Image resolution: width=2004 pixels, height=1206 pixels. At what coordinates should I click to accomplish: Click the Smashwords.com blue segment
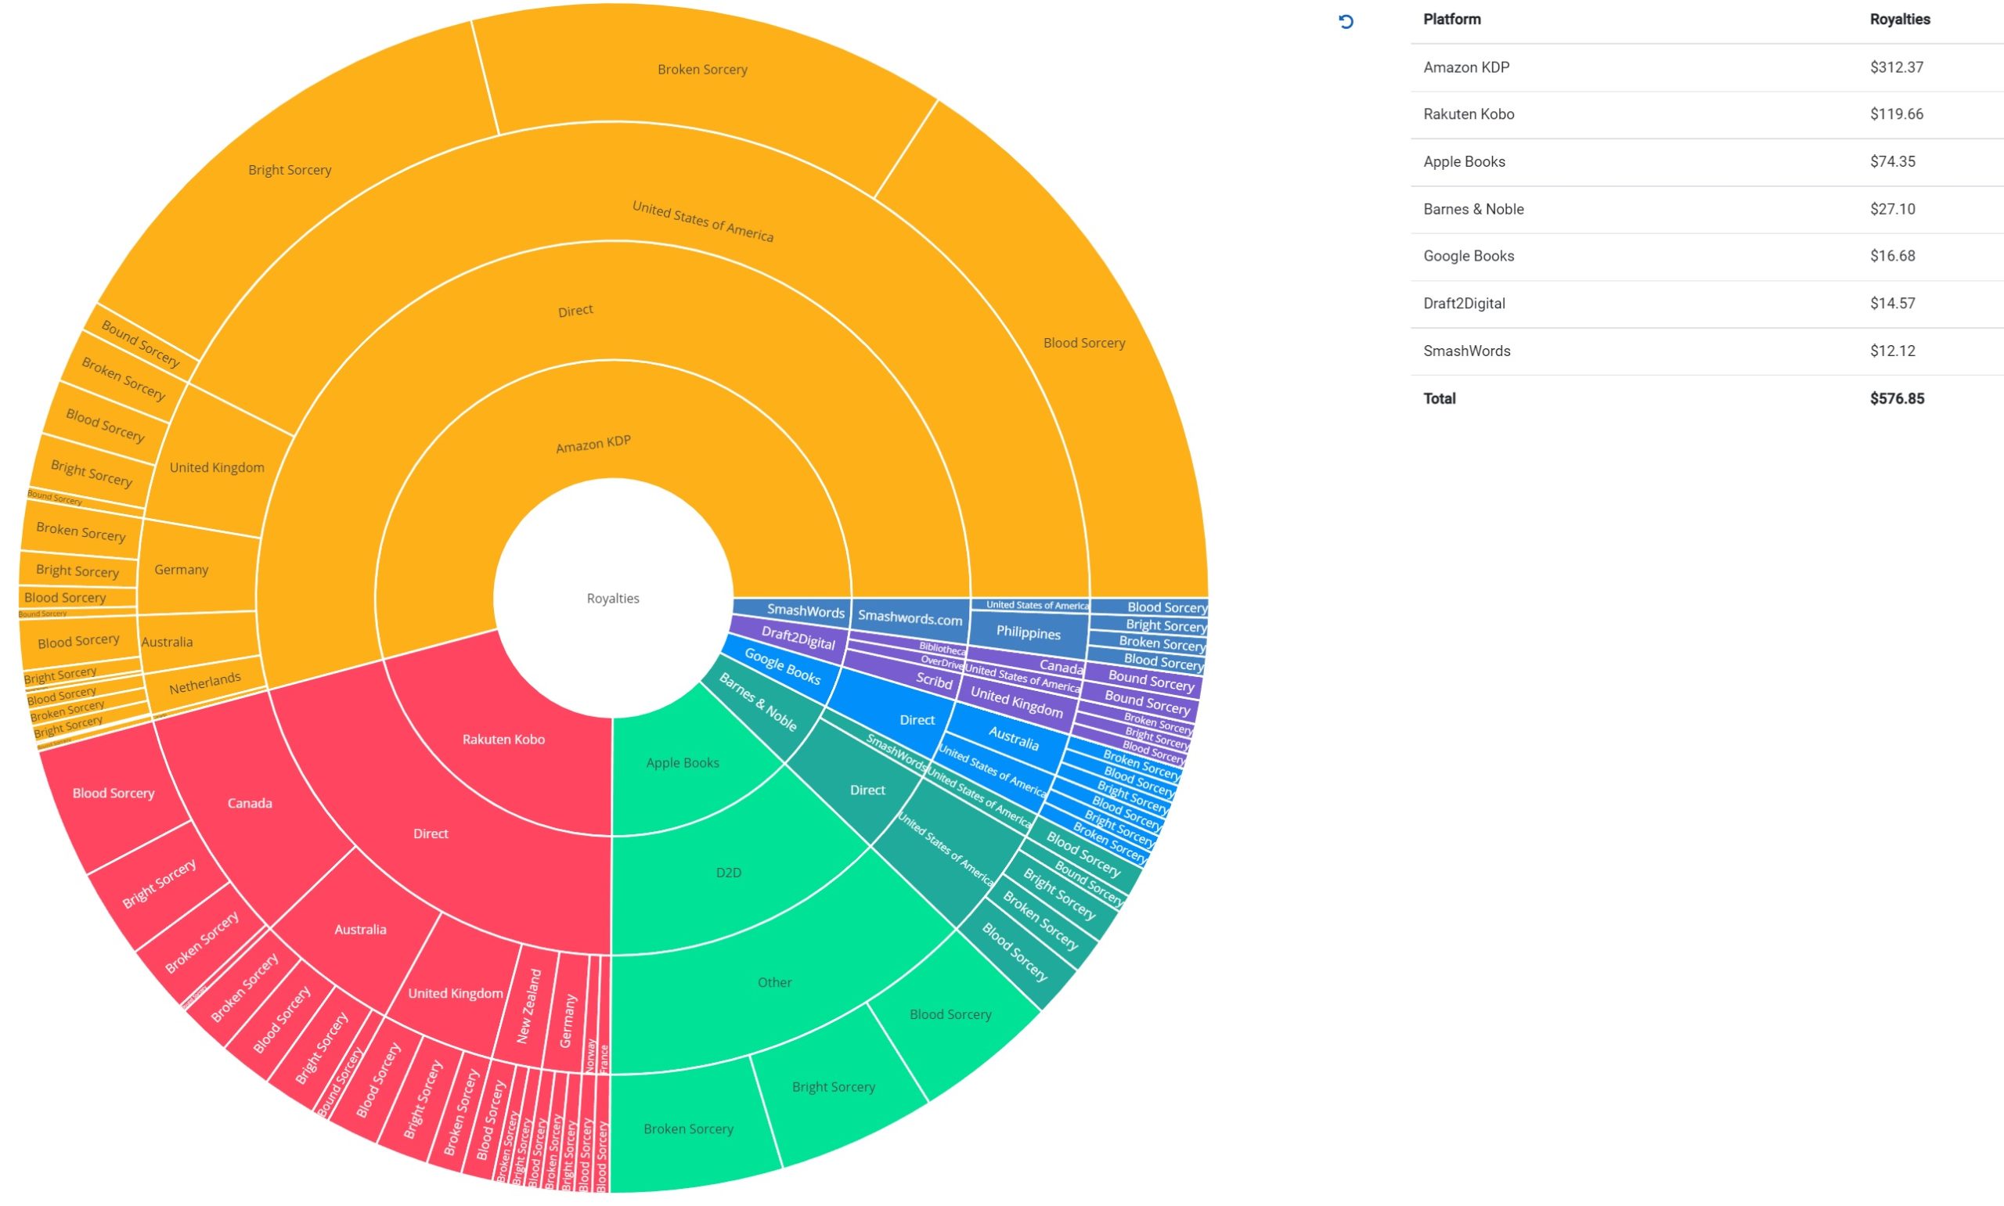(x=910, y=617)
